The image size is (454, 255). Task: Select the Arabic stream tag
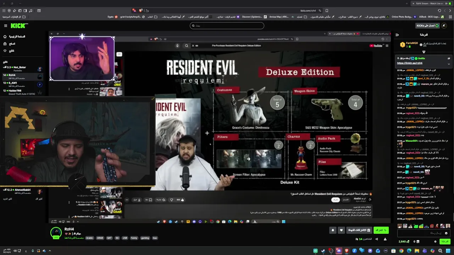pos(89,238)
